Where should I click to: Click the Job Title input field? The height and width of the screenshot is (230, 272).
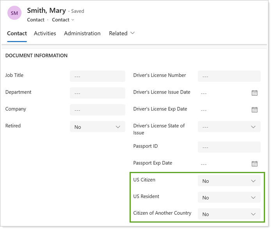pyautogui.click(x=98, y=76)
